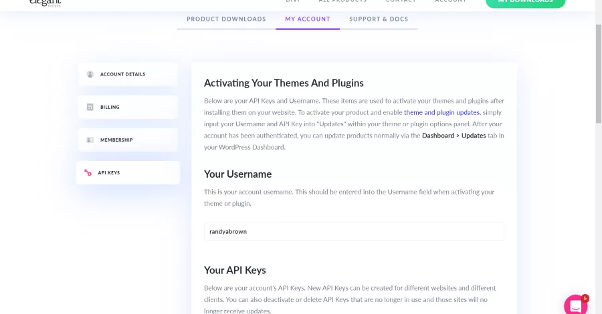This screenshot has width=602, height=314.
Task: Open the Divi top navigation item
Action: coord(293,1)
